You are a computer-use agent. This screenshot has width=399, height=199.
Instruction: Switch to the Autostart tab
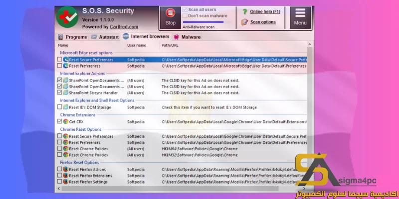(105, 37)
